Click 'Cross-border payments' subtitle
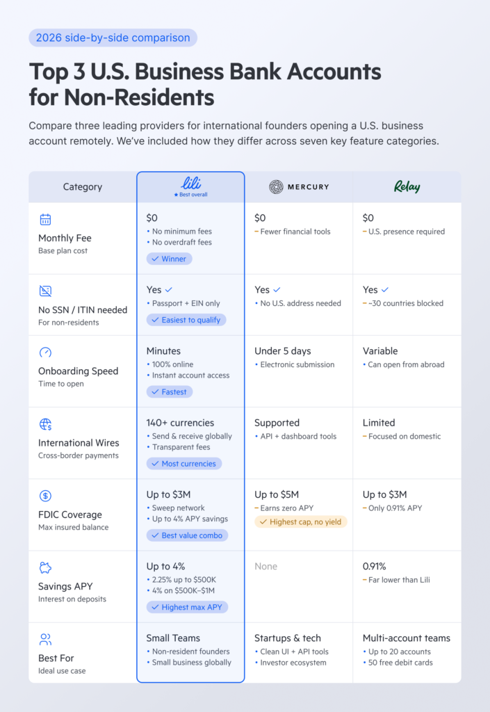490x712 pixels. point(79,455)
